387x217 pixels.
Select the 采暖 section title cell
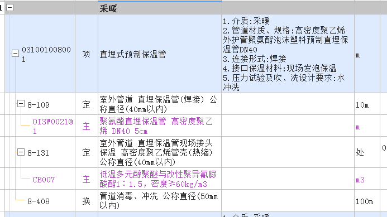point(160,8)
